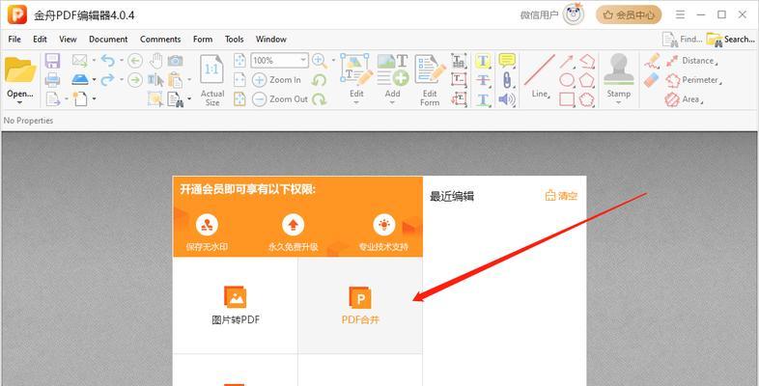The height and width of the screenshot is (386, 759).
Task: Select the Strikeout Text tool
Action: coord(483,80)
